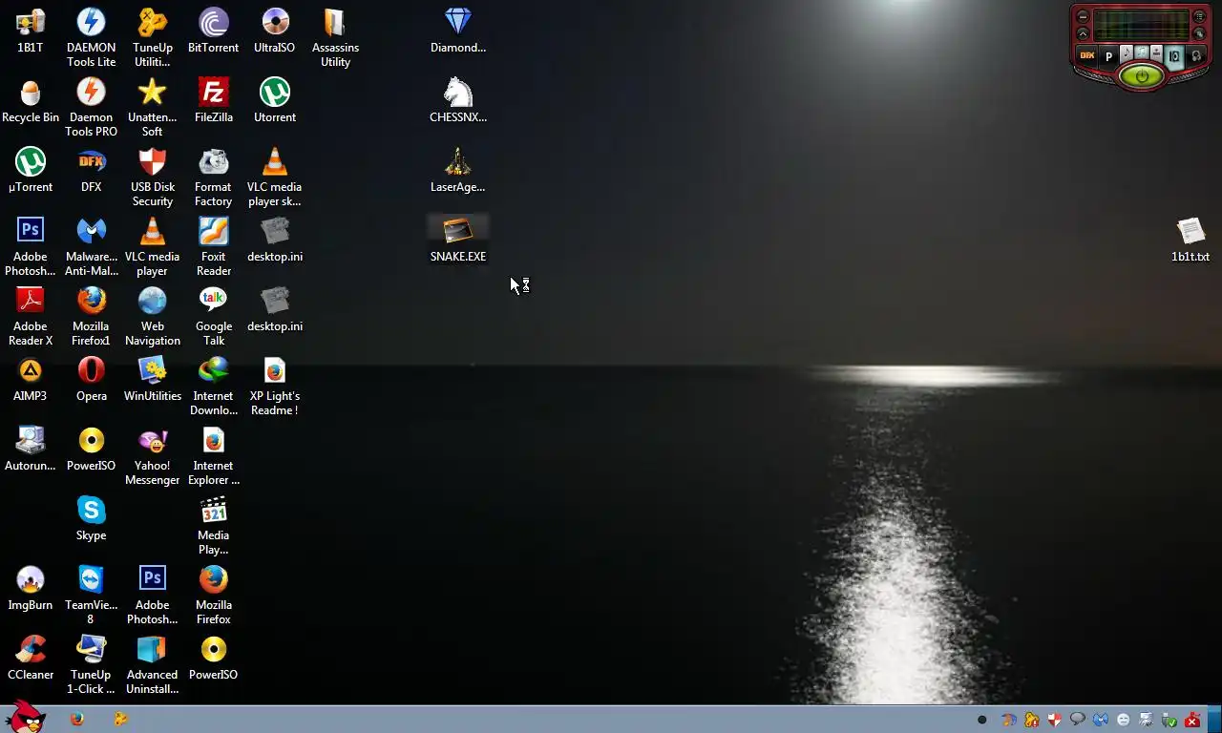Select the single music note DFX mode

click(x=1127, y=52)
